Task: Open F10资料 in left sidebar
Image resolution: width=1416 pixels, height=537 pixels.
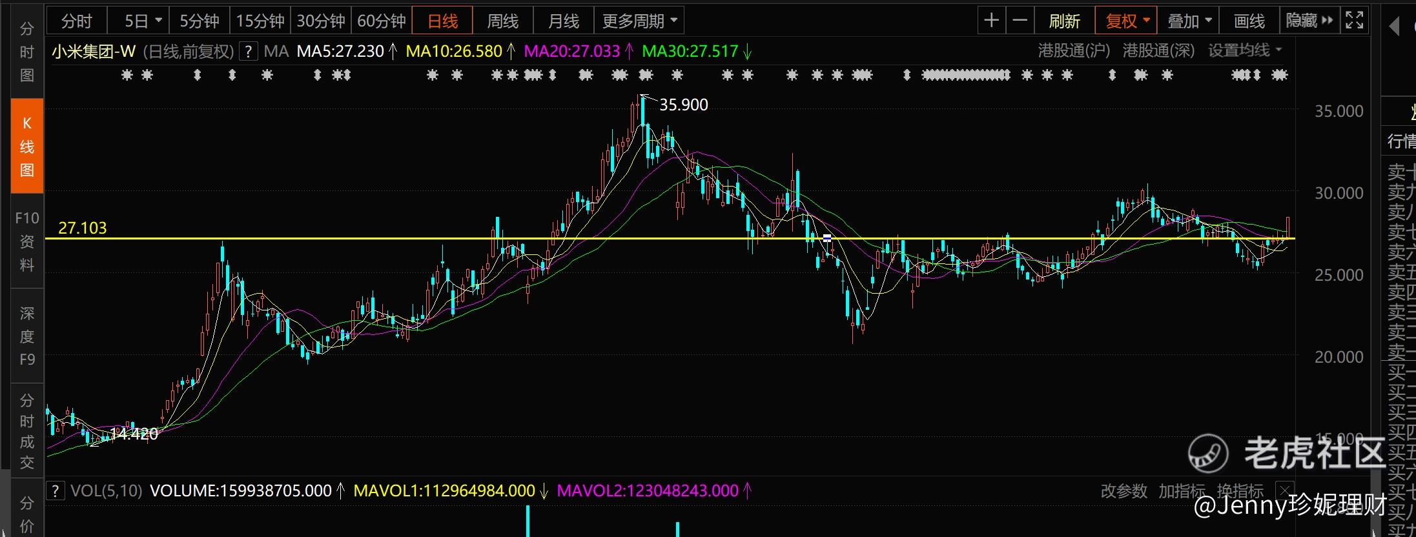Action: click(27, 241)
